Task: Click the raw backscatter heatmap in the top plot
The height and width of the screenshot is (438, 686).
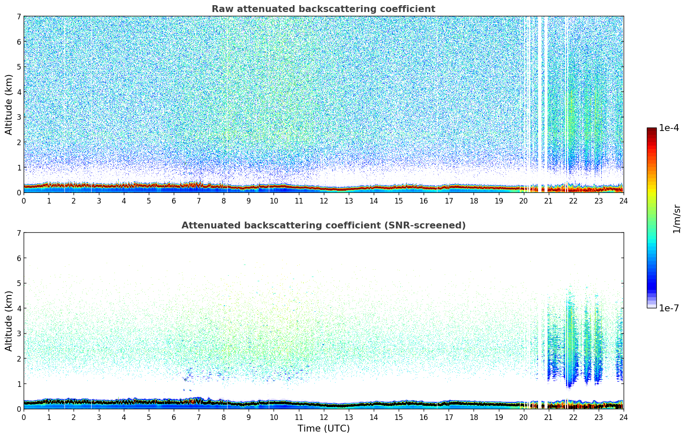Action: coord(323,104)
